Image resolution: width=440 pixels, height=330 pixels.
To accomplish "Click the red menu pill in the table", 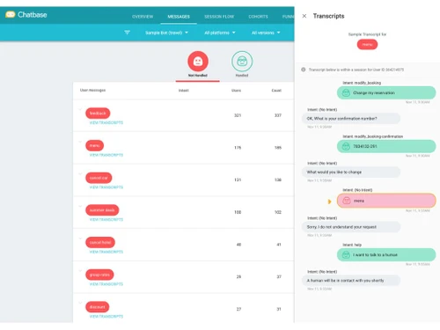I will coord(94,145).
